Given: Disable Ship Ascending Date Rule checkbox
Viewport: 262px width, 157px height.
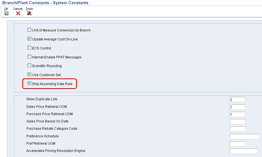Looking at the screenshot, I should tap(29, 83).
